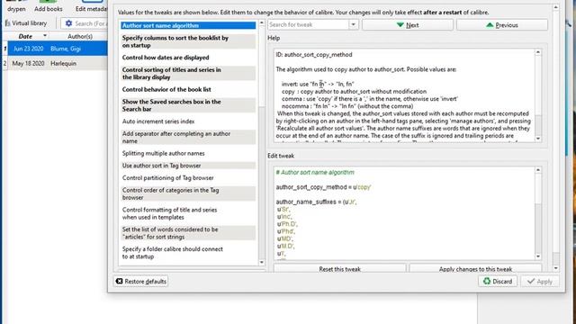Click Apply changes to this tweak
The height and width of the screenshot is (324, 576).
tap(475, 268)
